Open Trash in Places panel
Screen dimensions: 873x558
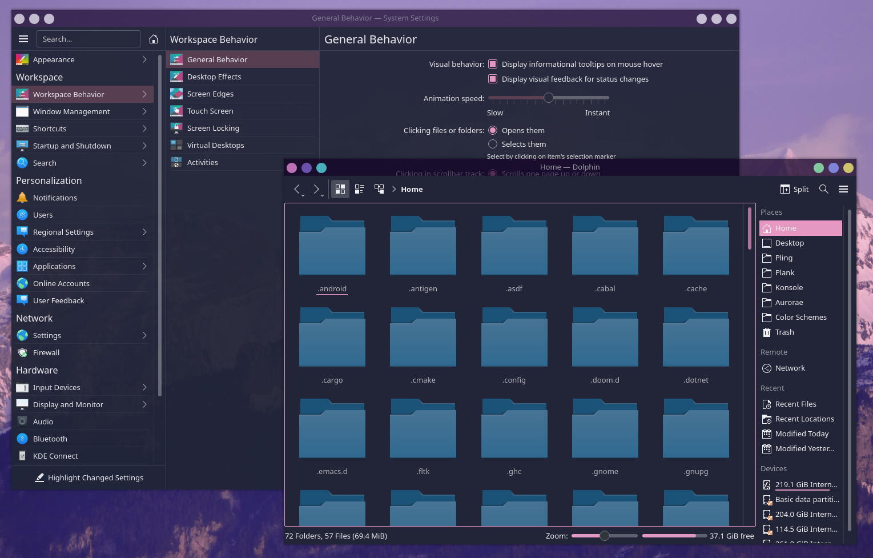point(800,332)
